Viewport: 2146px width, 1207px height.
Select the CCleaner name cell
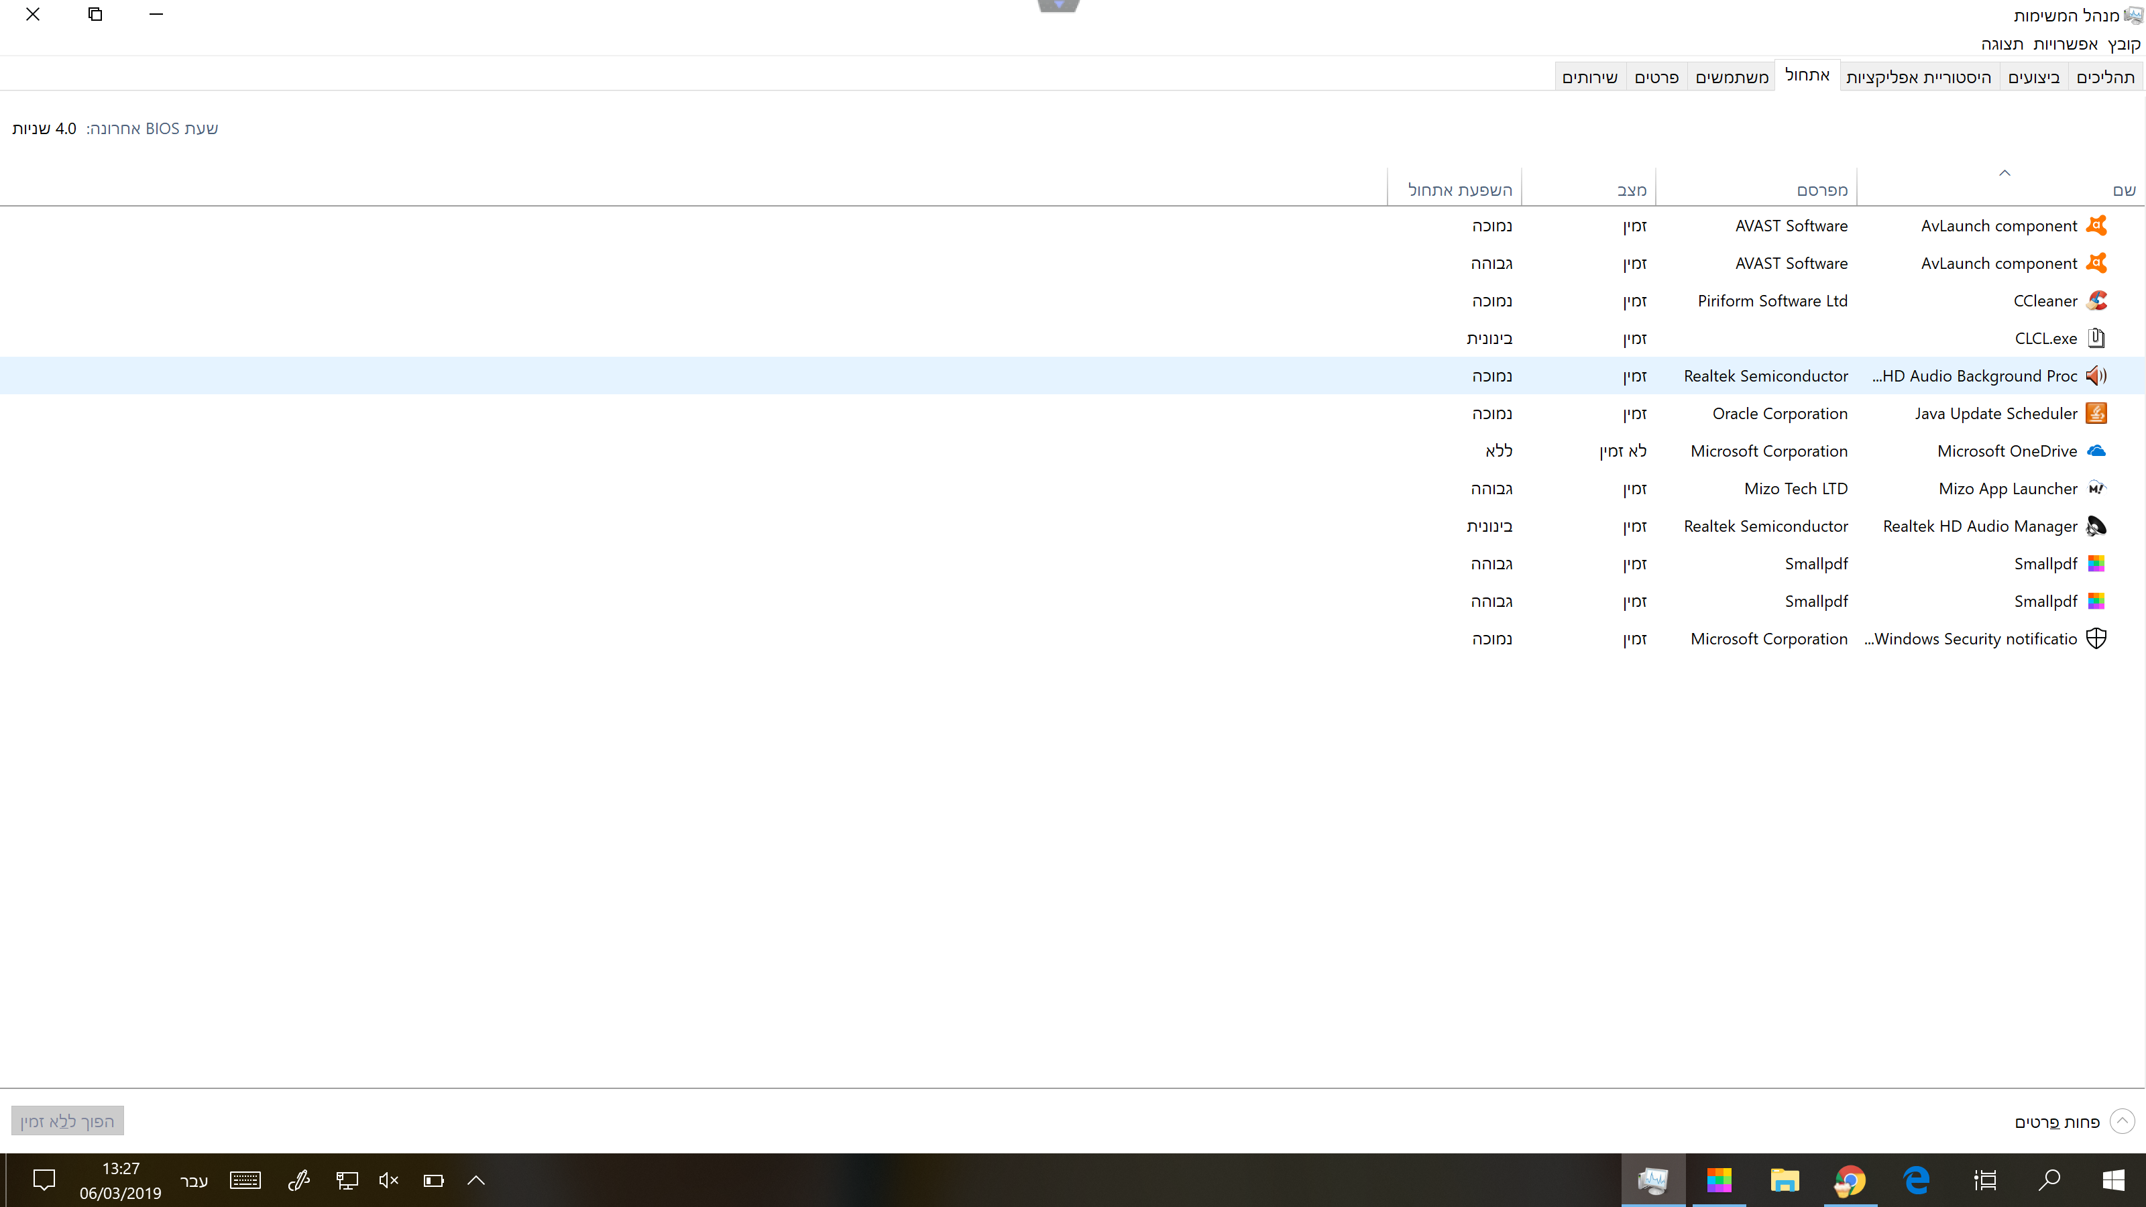click(2045, 302)
